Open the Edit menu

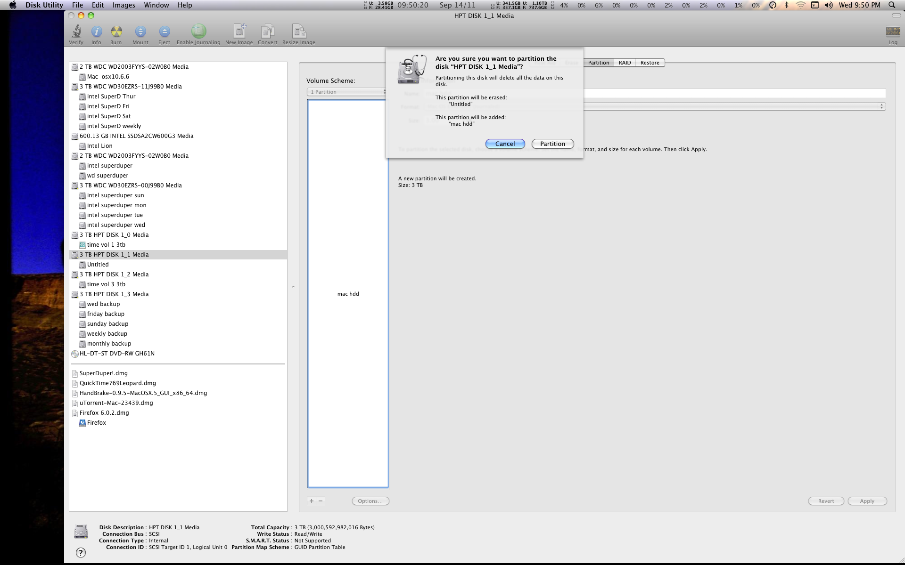[x=98, y=5]
